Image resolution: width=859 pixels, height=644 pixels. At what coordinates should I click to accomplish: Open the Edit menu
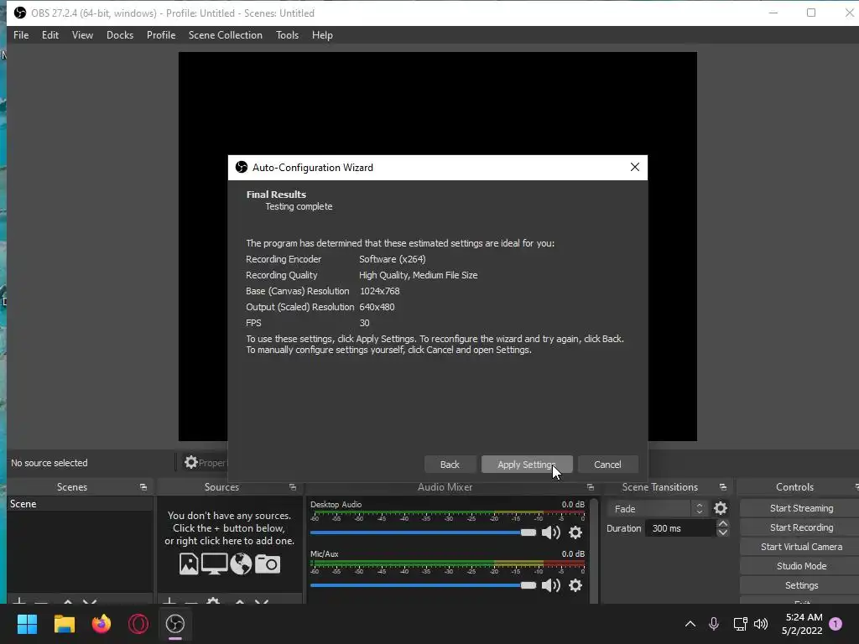click(x=49, y=35)
